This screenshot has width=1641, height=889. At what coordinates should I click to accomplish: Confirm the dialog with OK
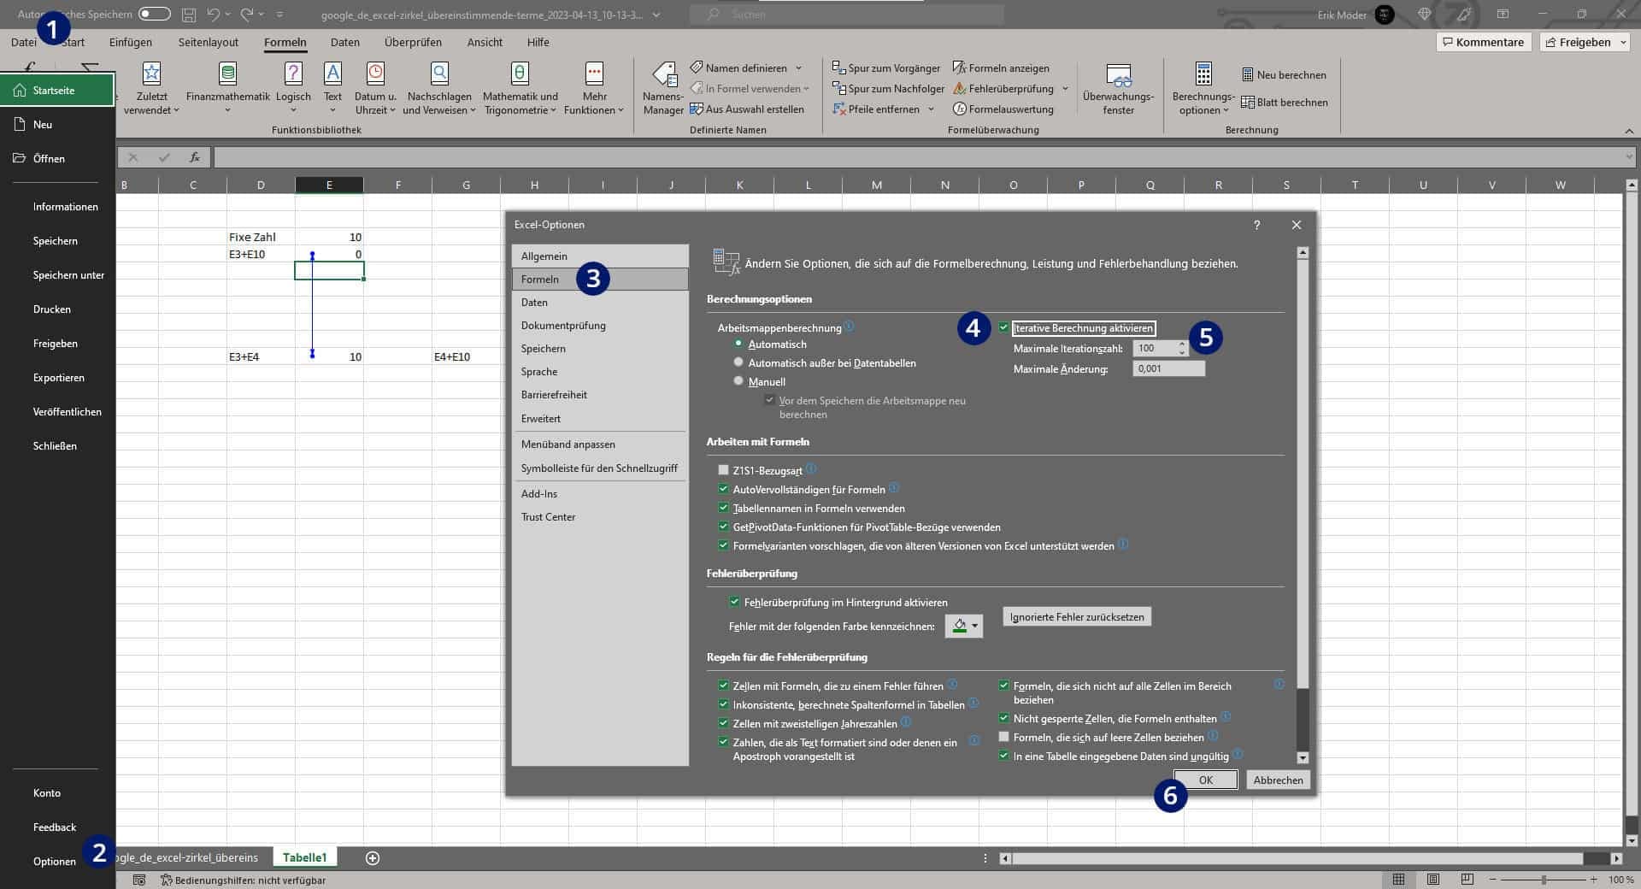[x=1205, y=780]
